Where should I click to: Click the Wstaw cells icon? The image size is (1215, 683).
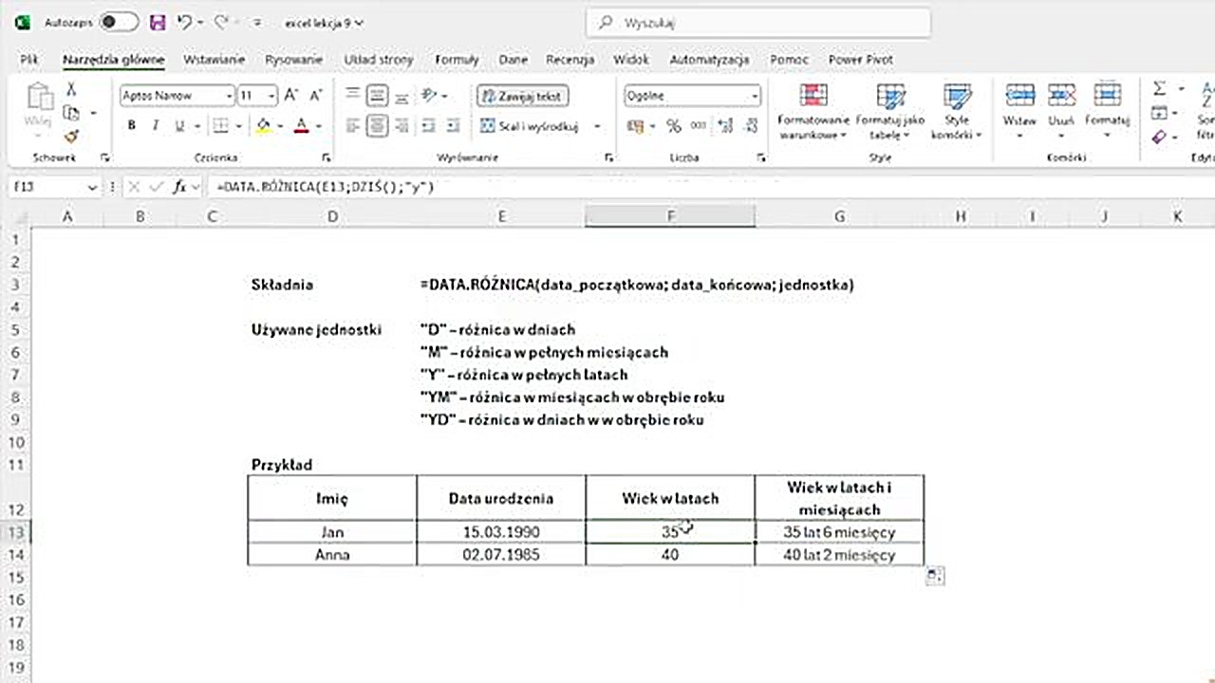click(x=1019, y=104)
